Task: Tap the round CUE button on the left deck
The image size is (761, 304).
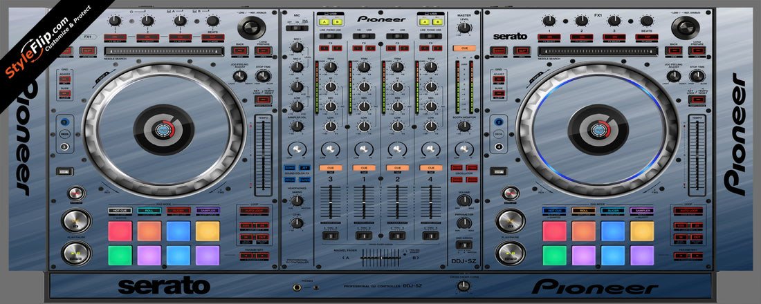Action: (76, 221)
